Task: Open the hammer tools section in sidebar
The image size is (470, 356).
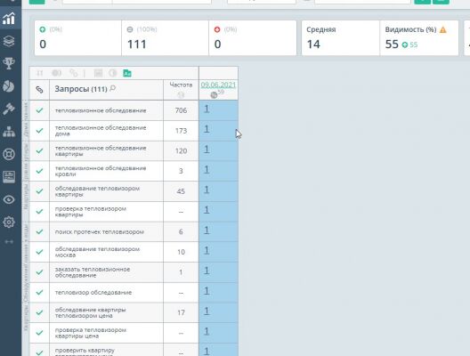Action: click(x=9, y=109)
